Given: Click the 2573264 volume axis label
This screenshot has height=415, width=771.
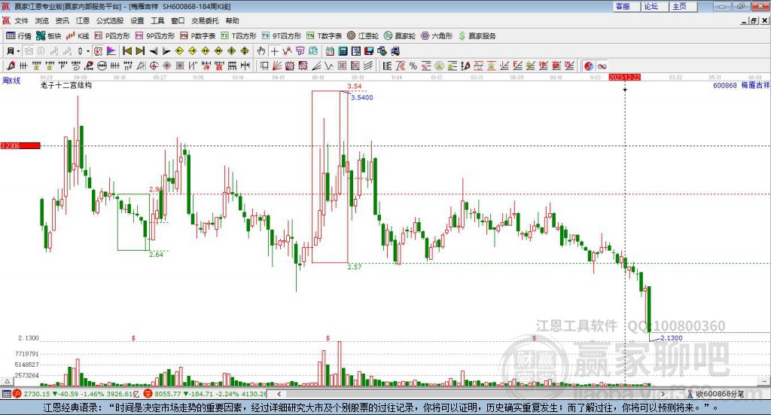Looking at the screenshot, I should [27, 375].
